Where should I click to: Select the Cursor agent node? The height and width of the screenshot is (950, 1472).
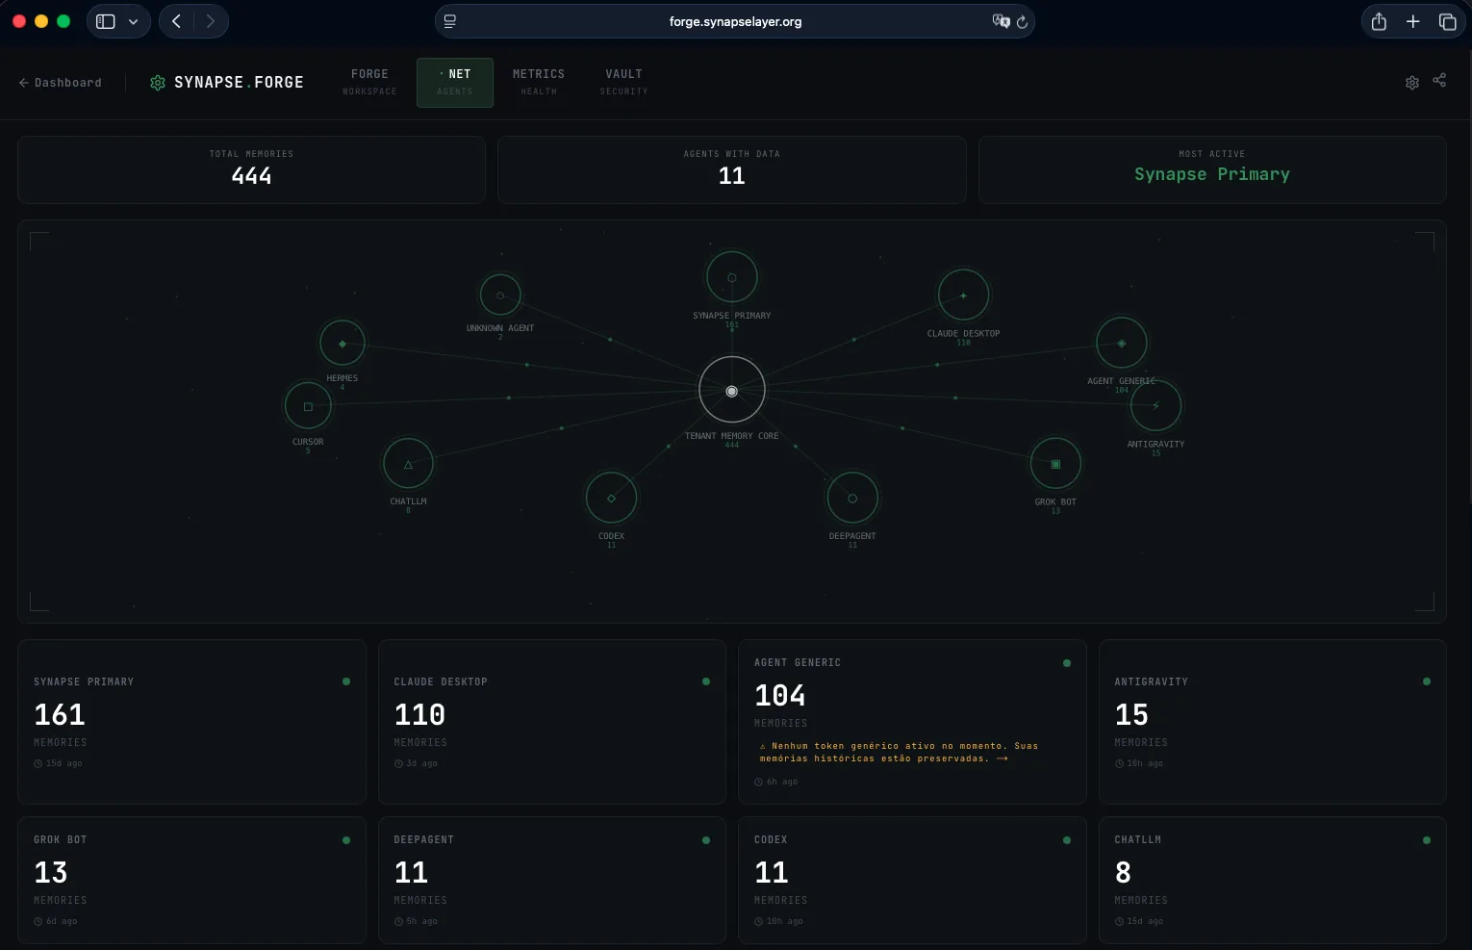[x=308, y=406]
